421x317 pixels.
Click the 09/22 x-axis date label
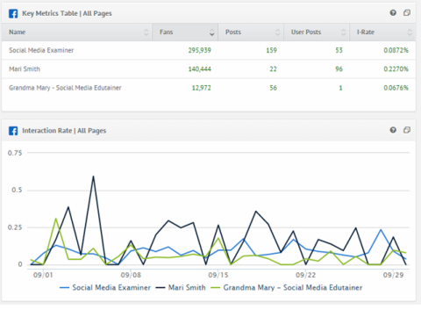(x=305, y=275)
